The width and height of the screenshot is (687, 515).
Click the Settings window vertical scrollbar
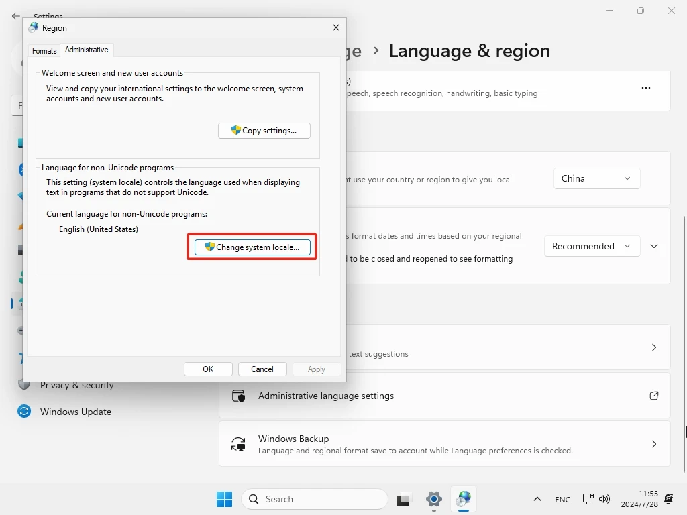tap(684, 344)
